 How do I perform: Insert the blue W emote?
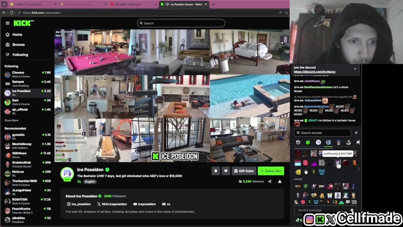322,172
